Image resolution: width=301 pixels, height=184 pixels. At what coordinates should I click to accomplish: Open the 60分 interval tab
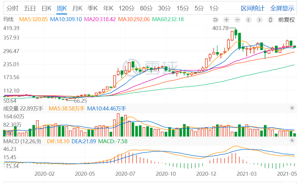[x=146, y=8]
